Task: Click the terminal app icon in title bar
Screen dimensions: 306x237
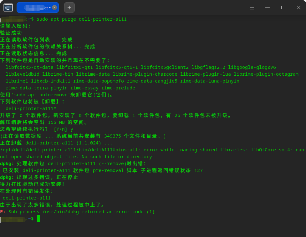Action: coord(8,8)
